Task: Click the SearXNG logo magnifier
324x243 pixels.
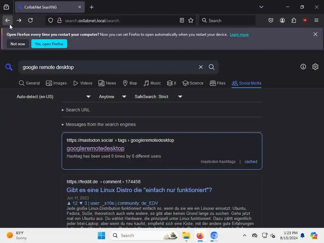Action: (x=9, y=67)
